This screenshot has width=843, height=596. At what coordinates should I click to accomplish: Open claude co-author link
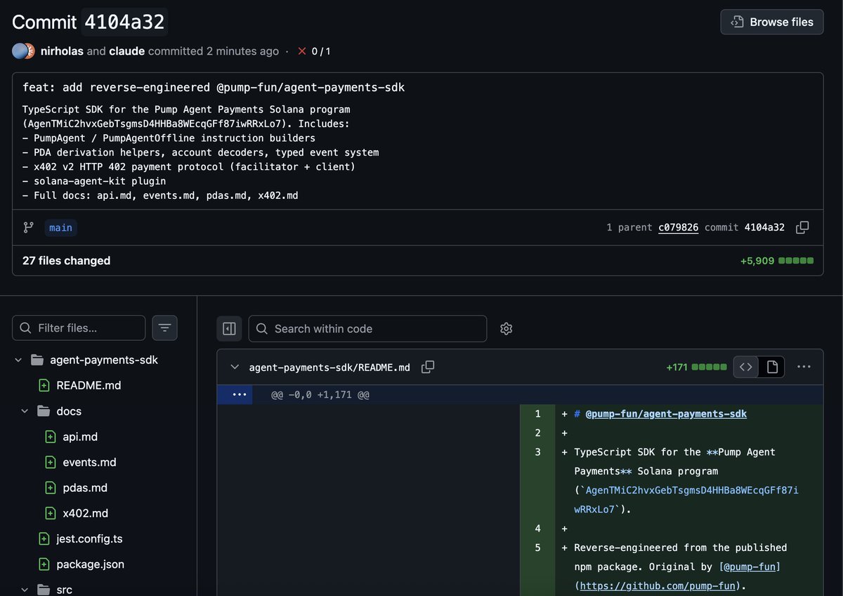click(127, 51)
